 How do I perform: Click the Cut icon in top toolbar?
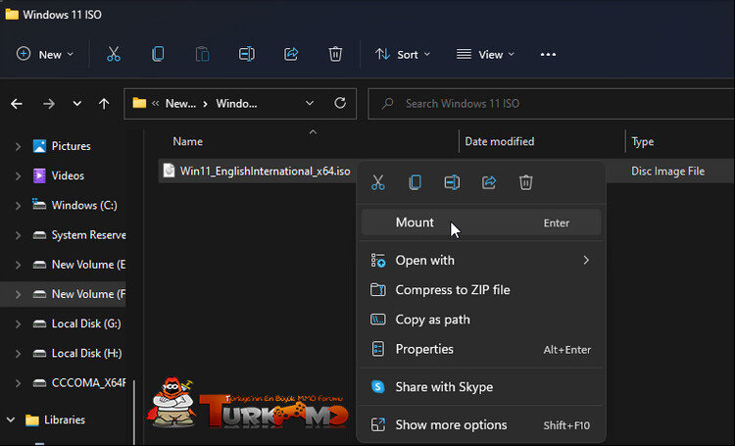click(x=114, y=54)
